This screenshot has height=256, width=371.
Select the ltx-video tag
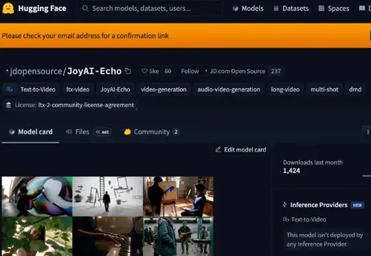[78, 89]
